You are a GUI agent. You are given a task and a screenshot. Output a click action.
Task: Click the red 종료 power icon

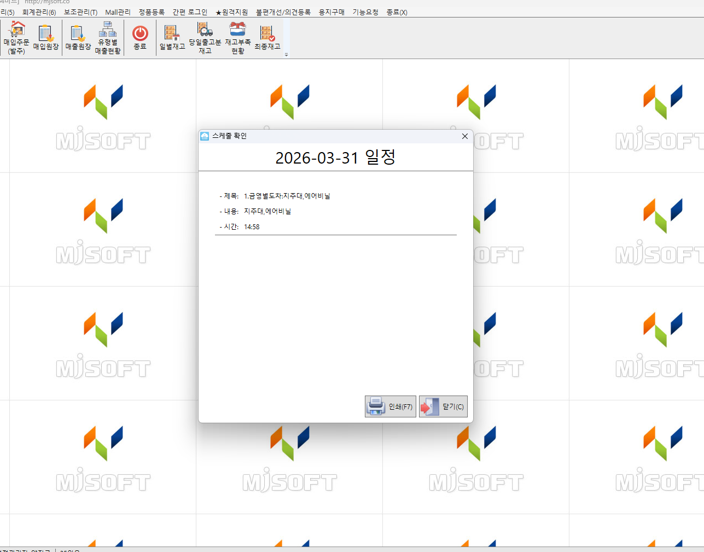click(x=140, y=37)
